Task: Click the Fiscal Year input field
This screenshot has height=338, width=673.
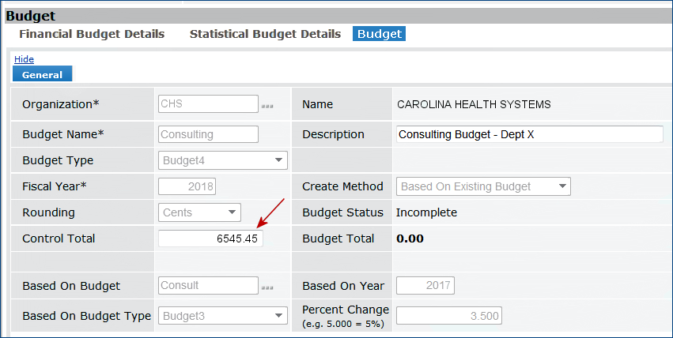Action: pos(187,187)
